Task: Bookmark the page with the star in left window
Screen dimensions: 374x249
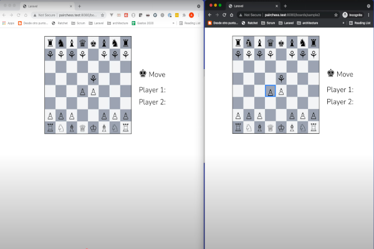Action: click(102, 15)
